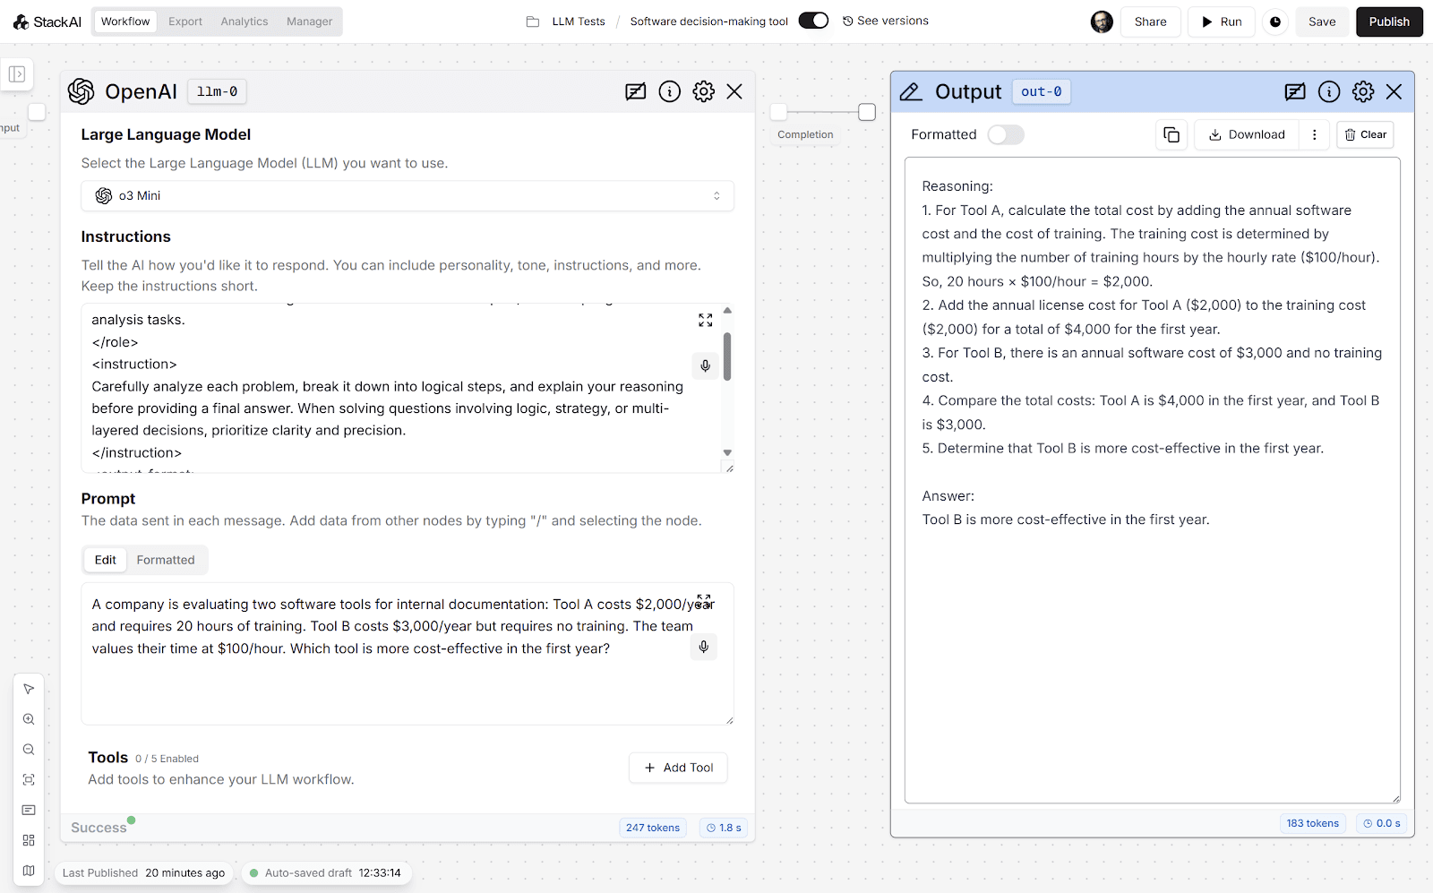Expand the Prompt text editor

click(704, 601)
